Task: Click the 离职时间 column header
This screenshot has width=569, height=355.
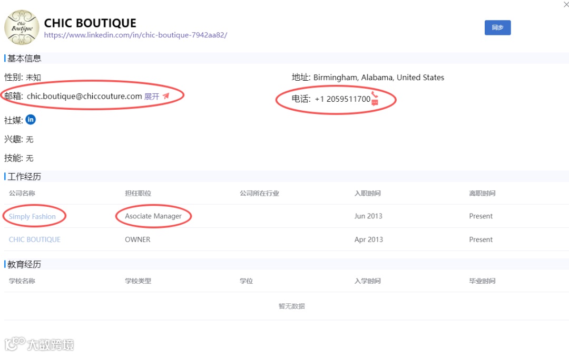Action: point(482,193)
